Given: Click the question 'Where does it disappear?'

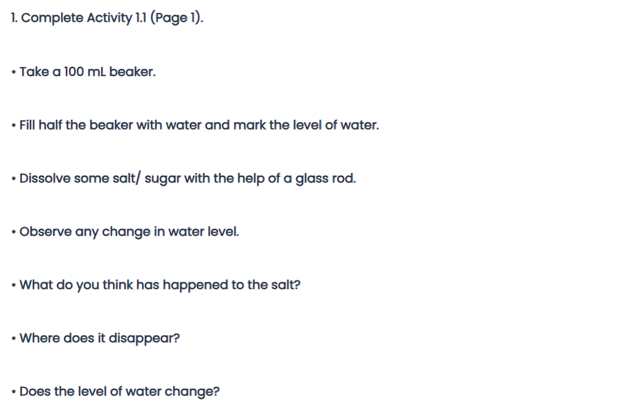Looking at the screenshot, I should coord(100,338).
